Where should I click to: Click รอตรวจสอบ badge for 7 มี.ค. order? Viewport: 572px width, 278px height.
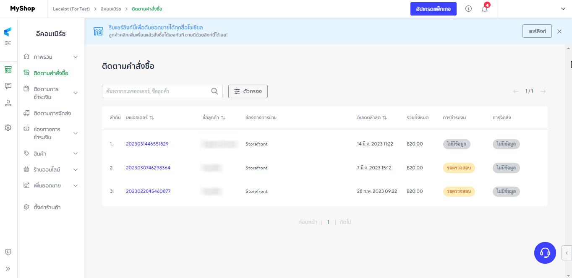coord(459,168)
